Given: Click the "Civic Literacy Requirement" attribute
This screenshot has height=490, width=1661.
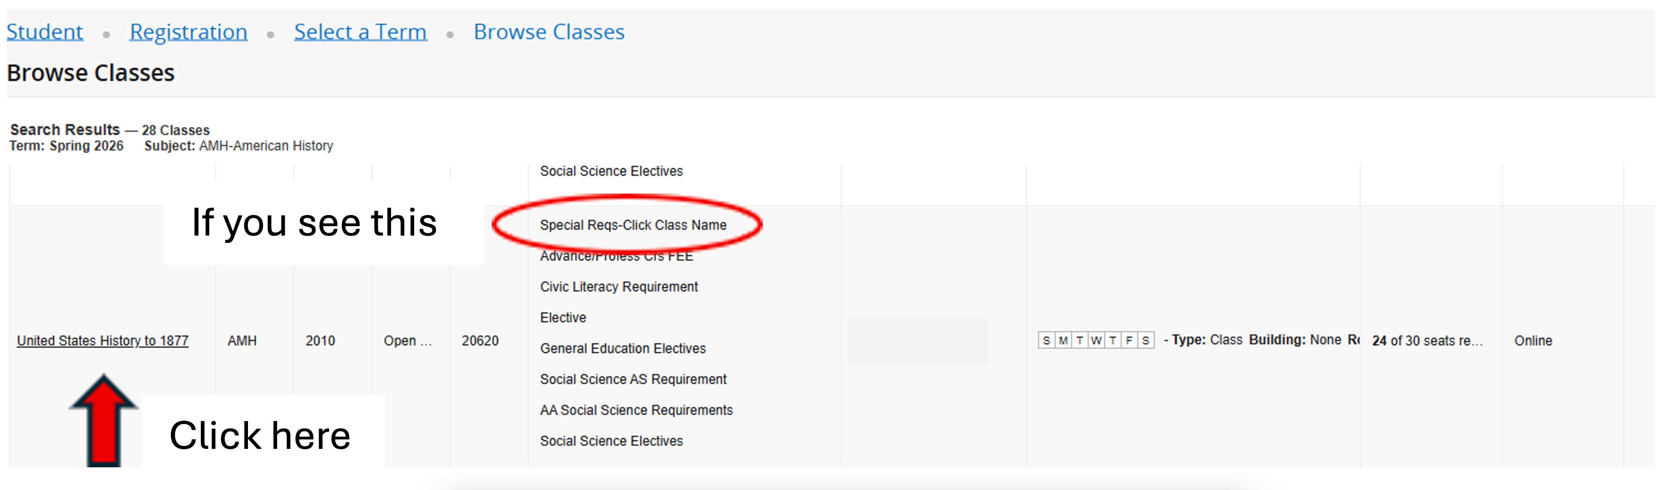Looking at the screenshot, I should (618, 287).
